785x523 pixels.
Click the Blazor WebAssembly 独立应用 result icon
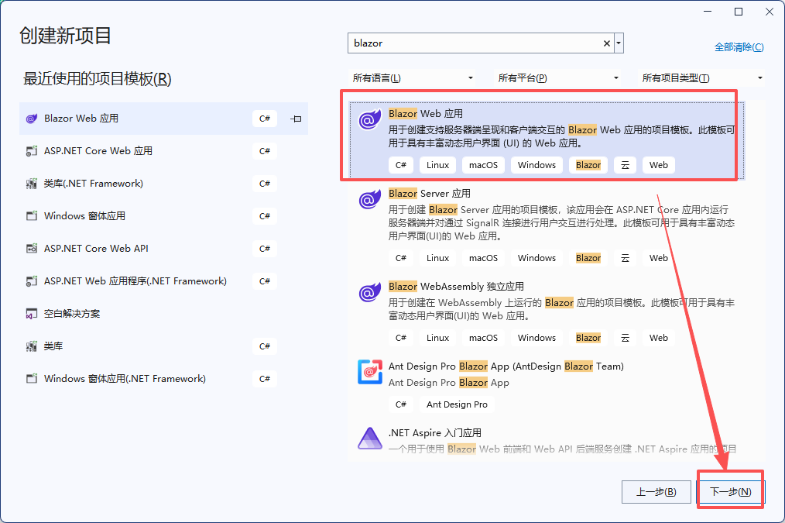[x=370, y=293]
